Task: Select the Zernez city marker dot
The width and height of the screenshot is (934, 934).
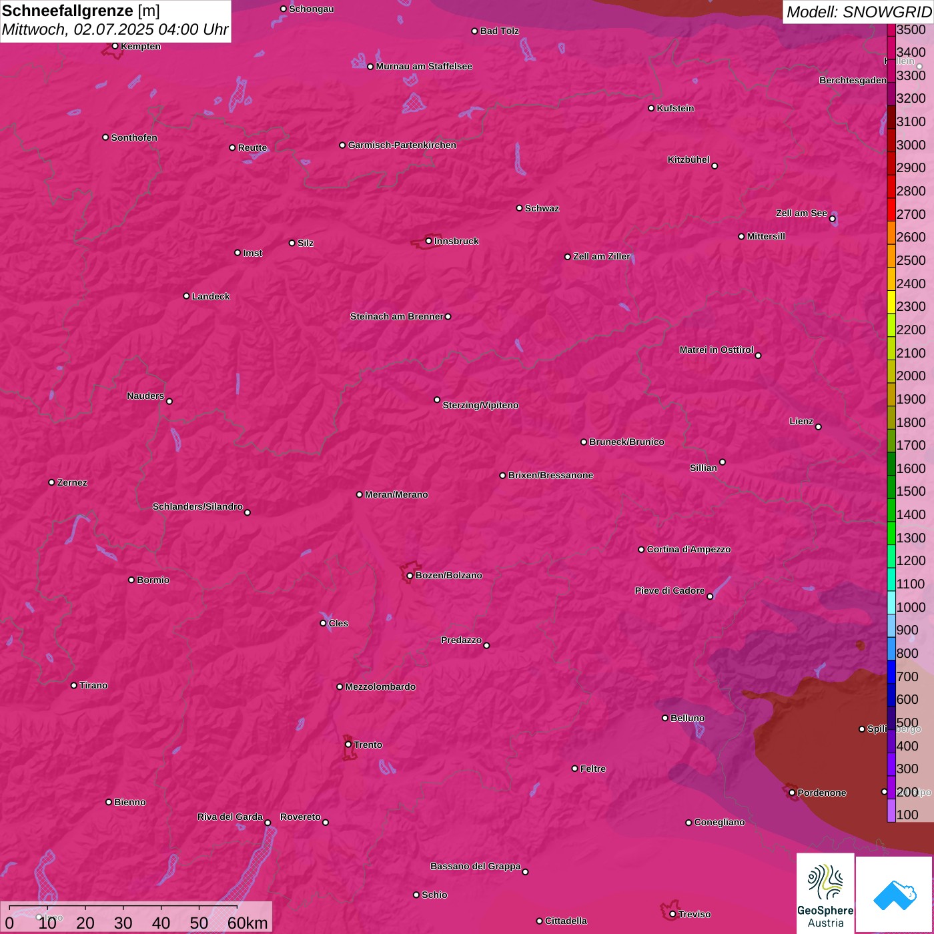Action: point(51,482)
